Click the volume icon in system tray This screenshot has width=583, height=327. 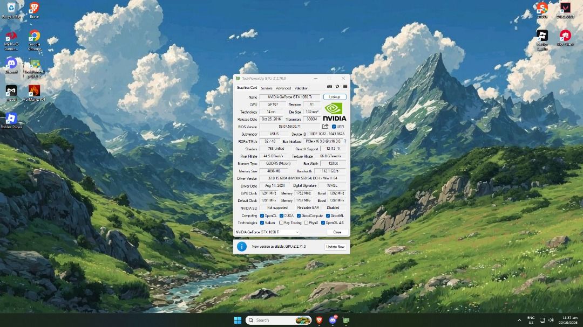point(551,320)
